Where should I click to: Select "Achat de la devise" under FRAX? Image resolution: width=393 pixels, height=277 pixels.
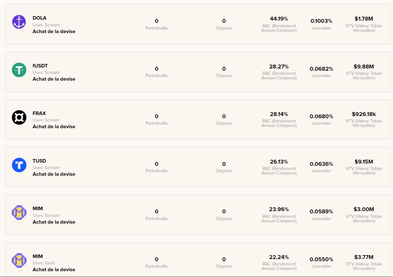coord(54,127)
